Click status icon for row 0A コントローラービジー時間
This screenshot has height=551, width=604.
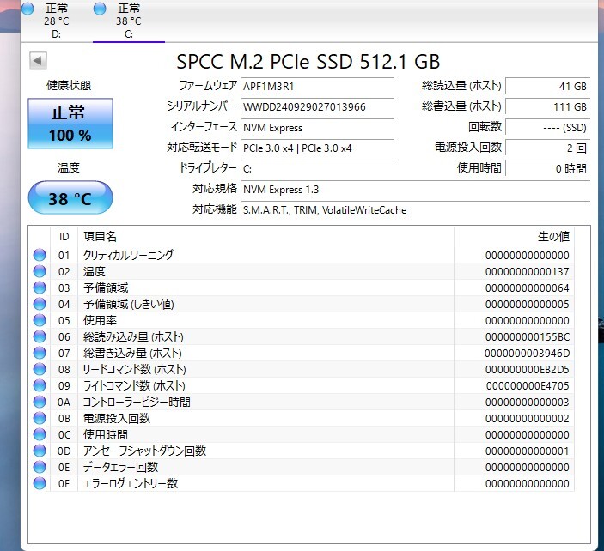click(40, 402)
